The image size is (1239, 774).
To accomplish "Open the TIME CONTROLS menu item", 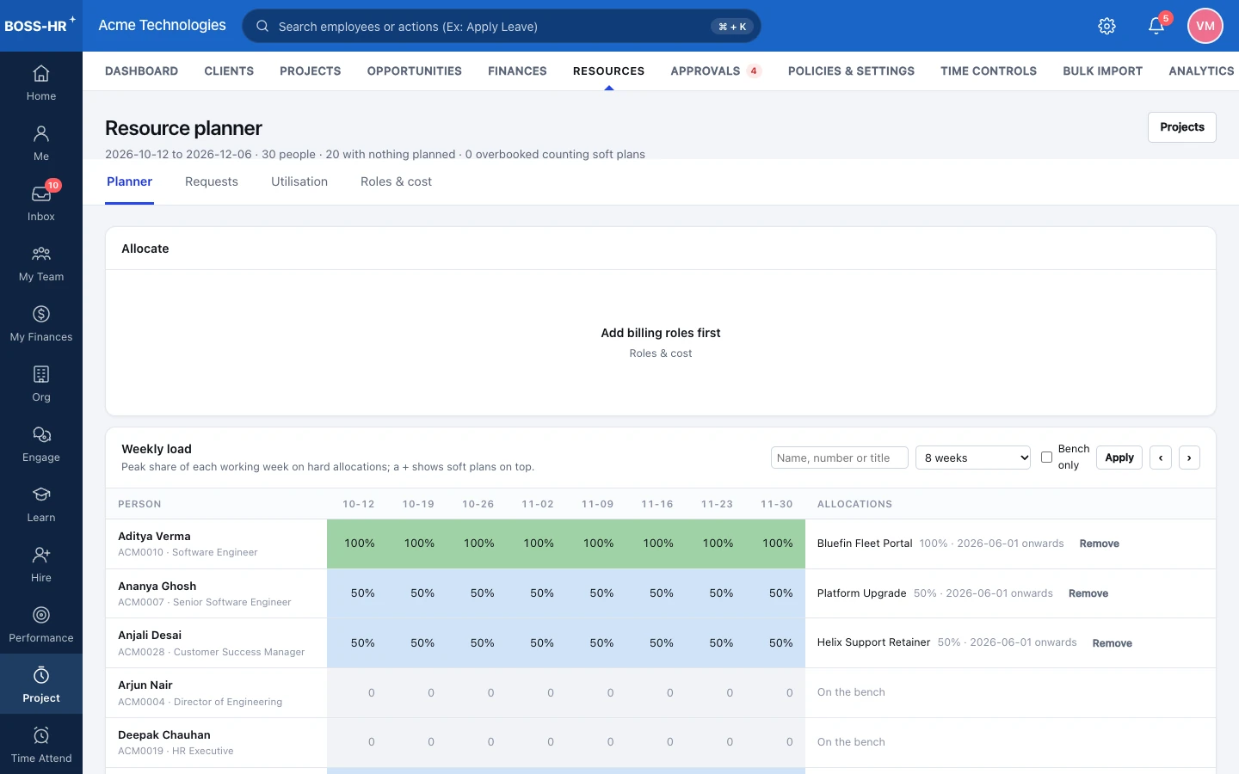I will point(989,71).
